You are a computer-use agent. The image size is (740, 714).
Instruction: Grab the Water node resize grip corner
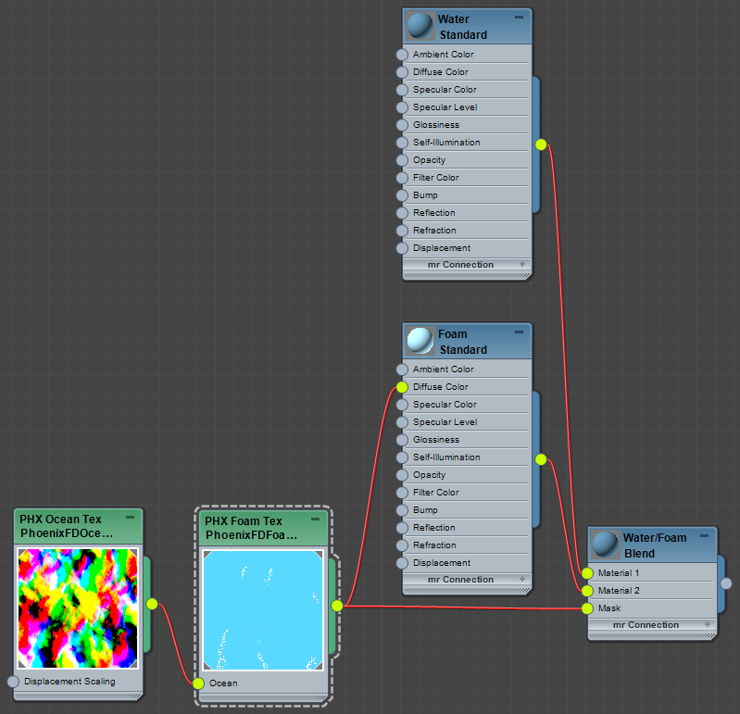point(524,275)
